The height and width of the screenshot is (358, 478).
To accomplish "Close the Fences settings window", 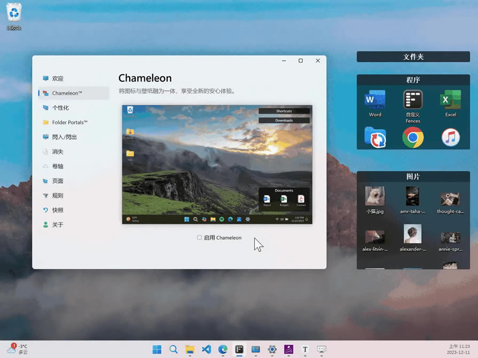I will (318, 61).
